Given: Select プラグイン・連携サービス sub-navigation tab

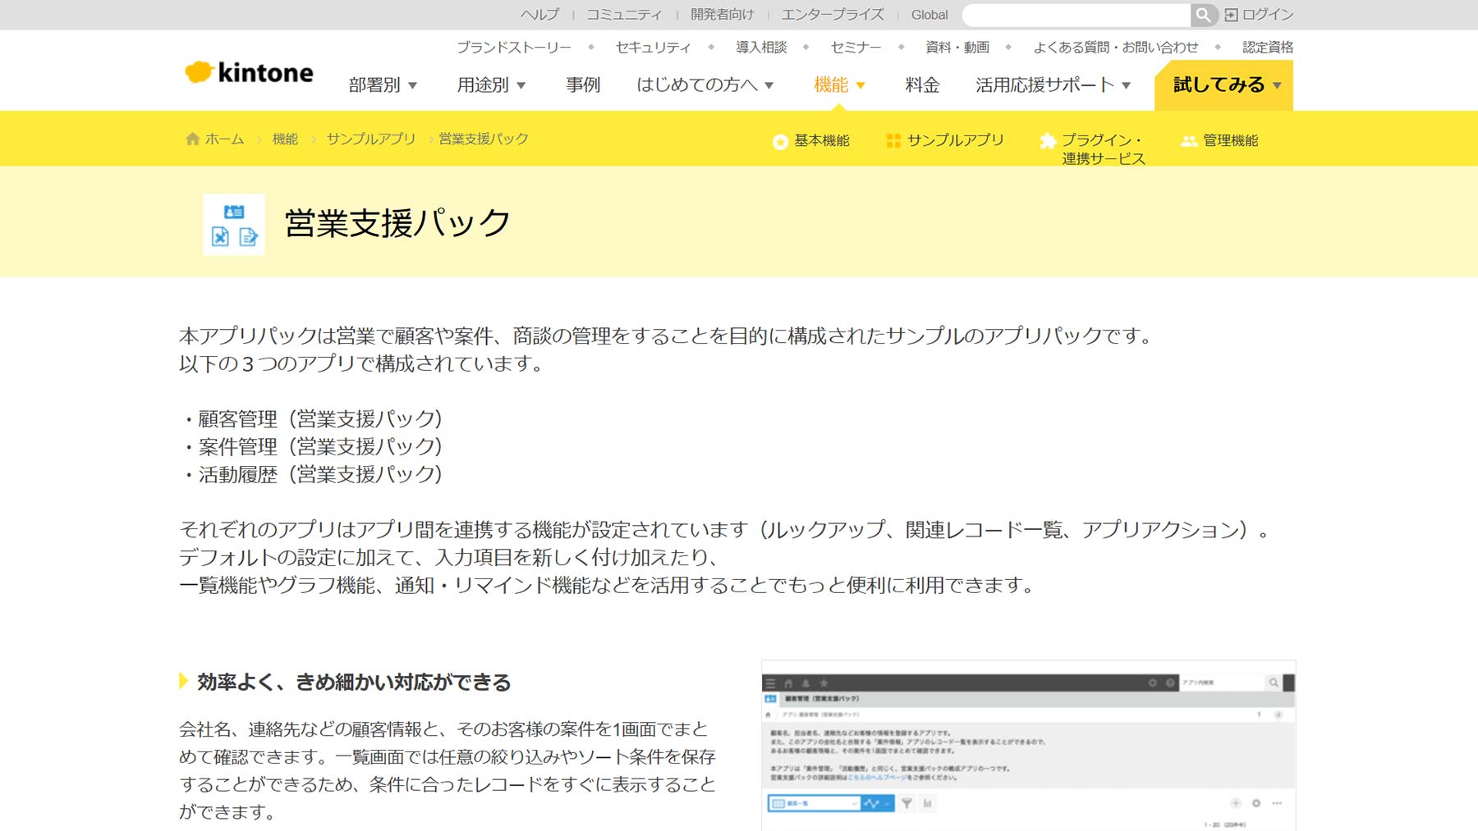Looking at the screenshot, I should click(1093, 149).
